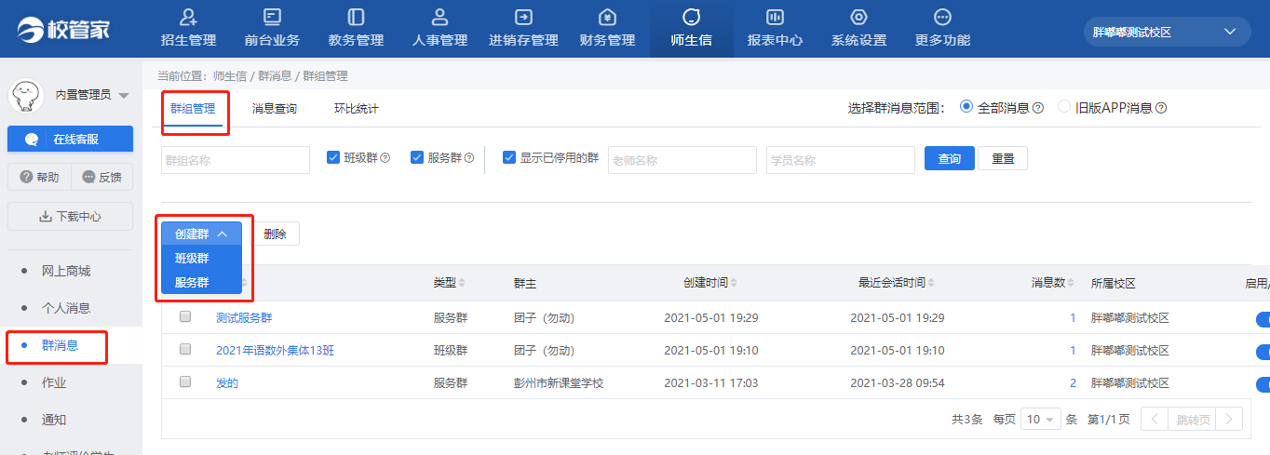Click help icon beside 全部消息
The image size is (1270, 455).
[1038, 108]
